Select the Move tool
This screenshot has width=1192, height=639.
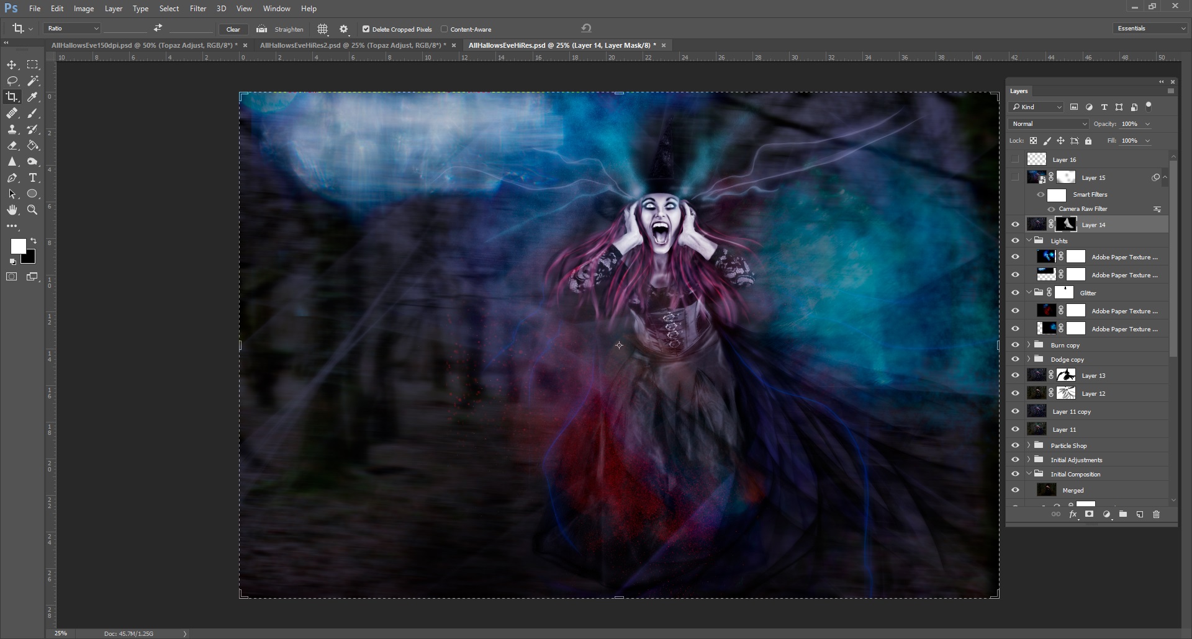coord(12,65)
